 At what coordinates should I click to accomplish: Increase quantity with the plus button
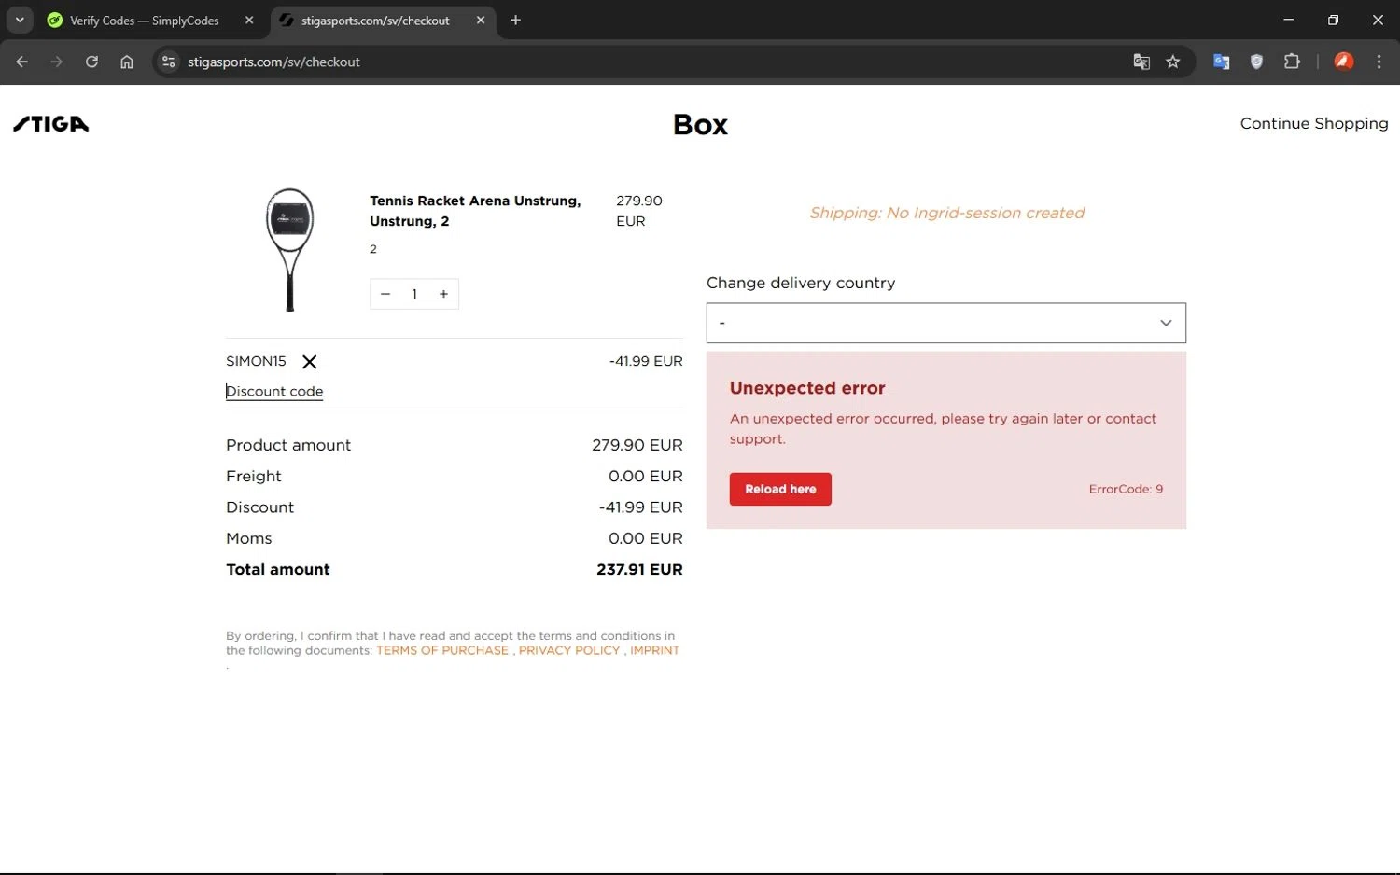click(443, 294)
